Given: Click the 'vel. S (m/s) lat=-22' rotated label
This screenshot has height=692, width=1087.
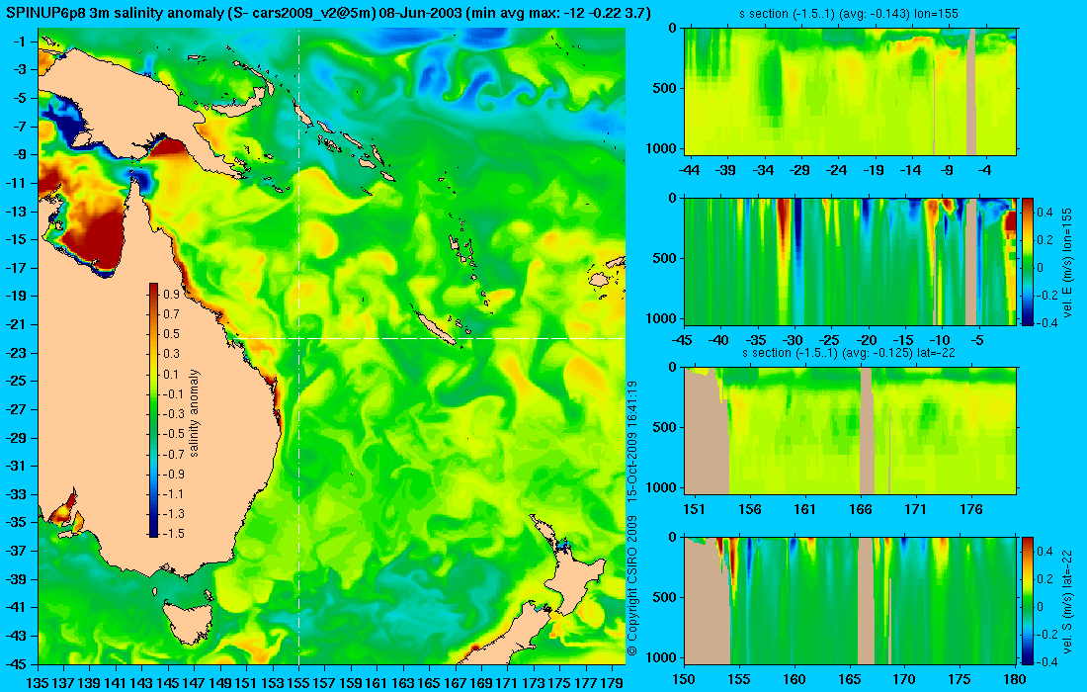Looking at the screenshot, I should click(x=1067, y=600).
